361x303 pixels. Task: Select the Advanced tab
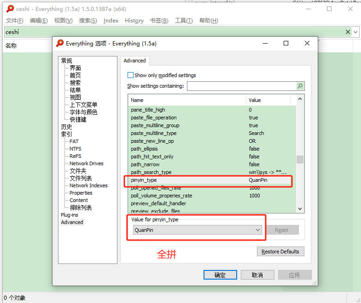point(134,61)
